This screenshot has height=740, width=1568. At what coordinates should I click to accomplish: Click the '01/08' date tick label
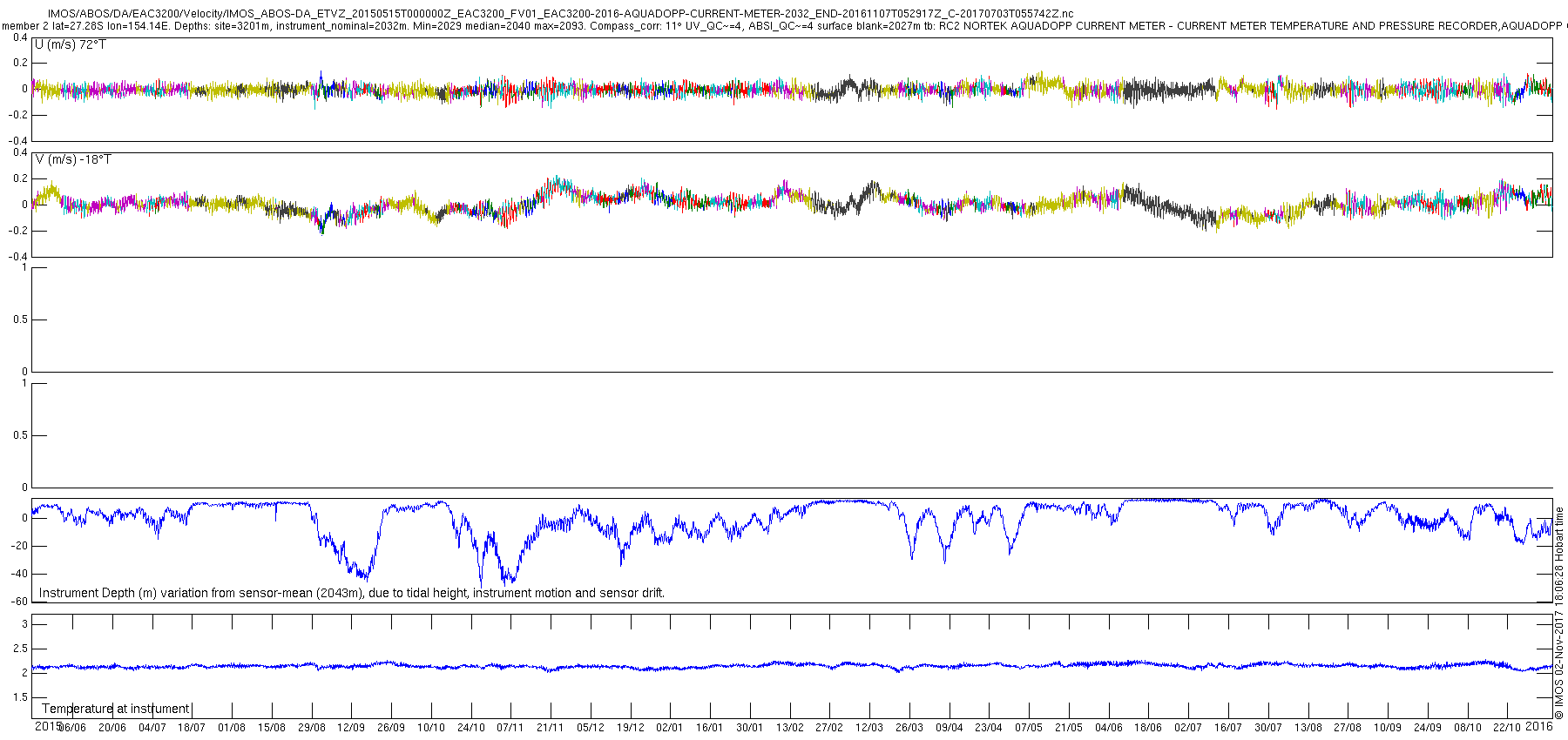[x=232, y=728]
